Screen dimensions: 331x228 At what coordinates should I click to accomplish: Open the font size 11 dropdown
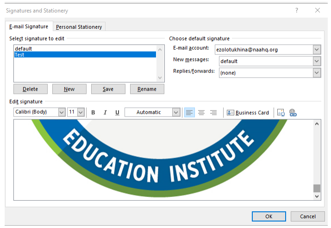click(x=81, y=112)
